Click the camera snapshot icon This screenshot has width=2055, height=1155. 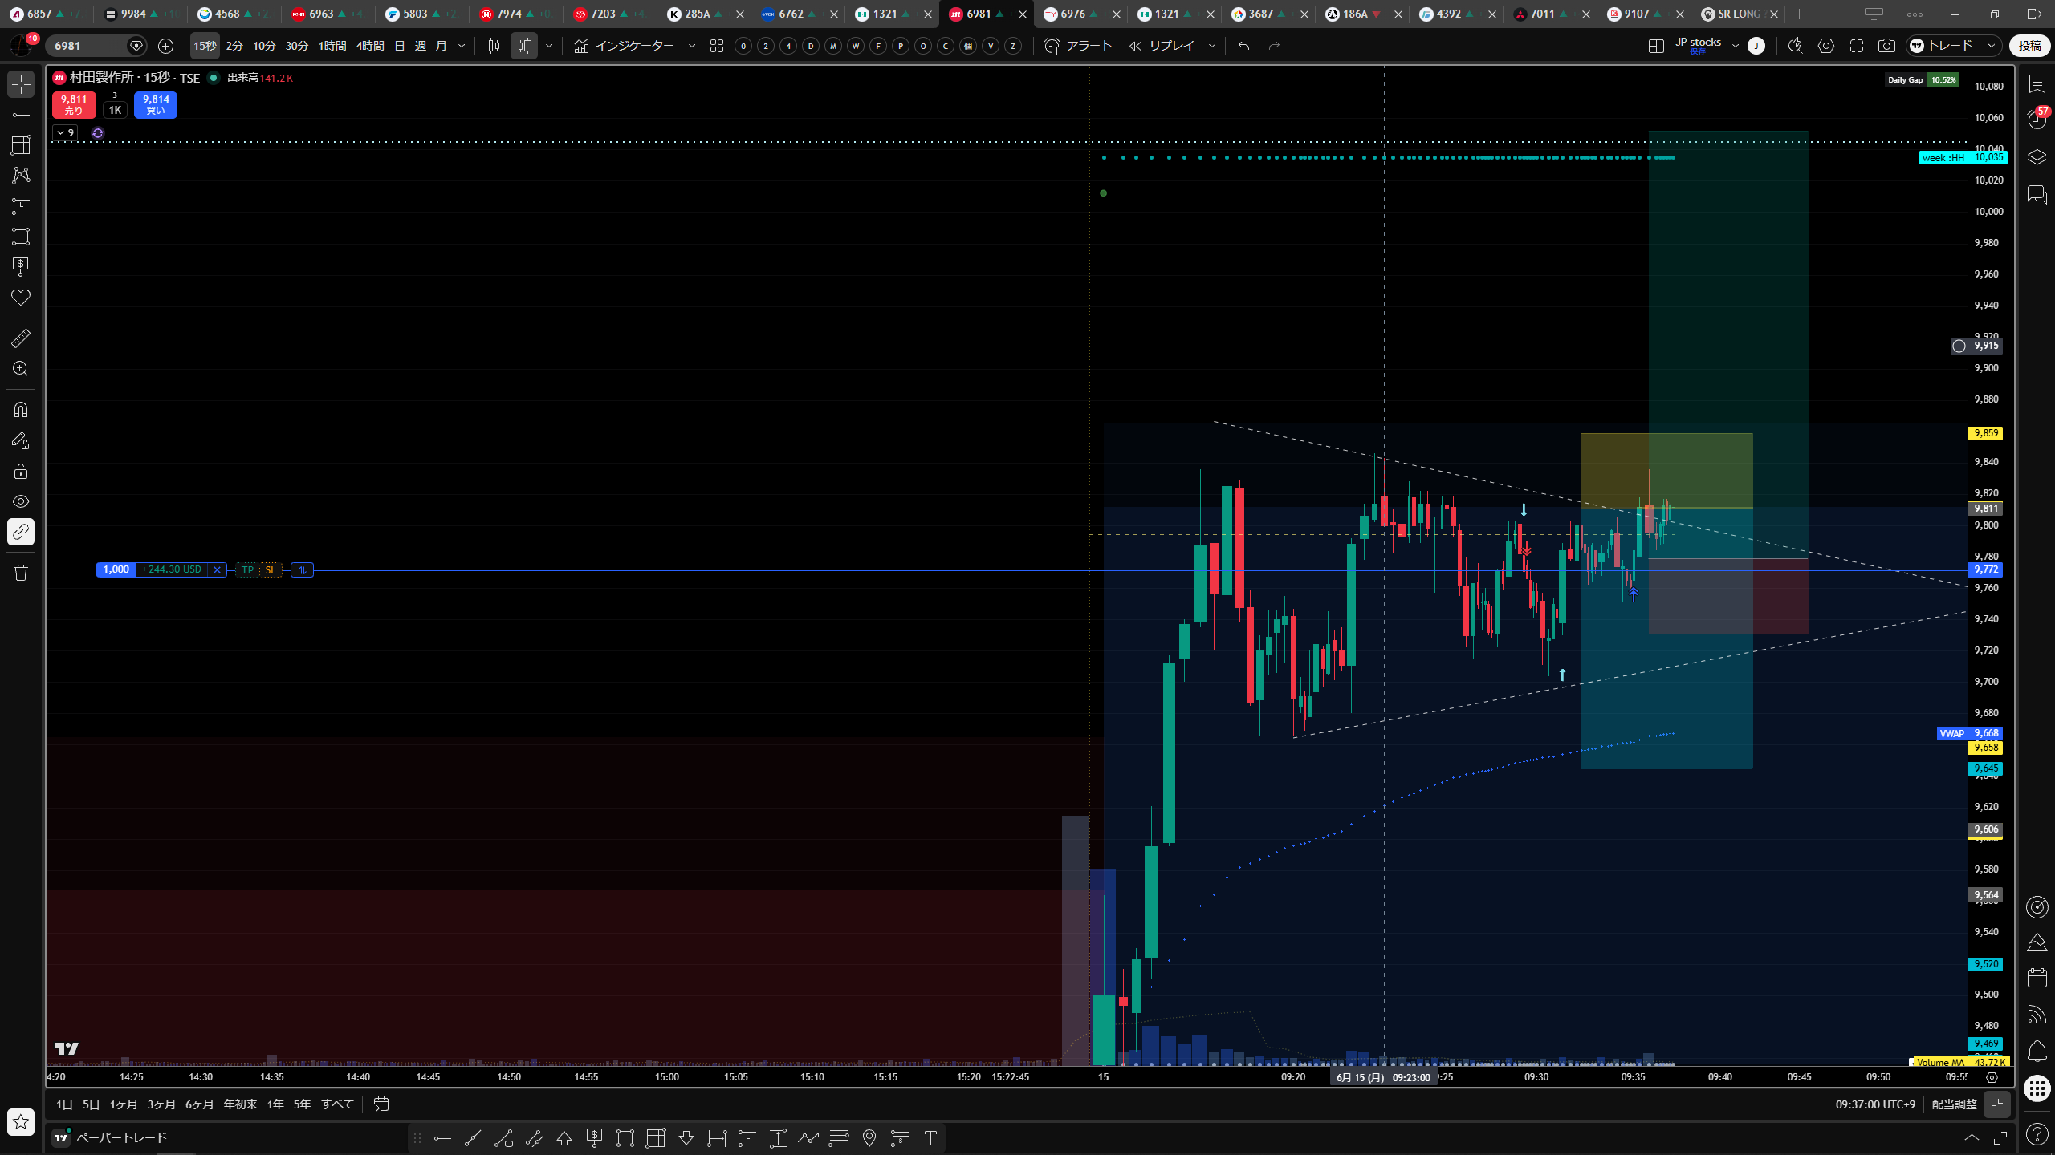(1886, 46)
